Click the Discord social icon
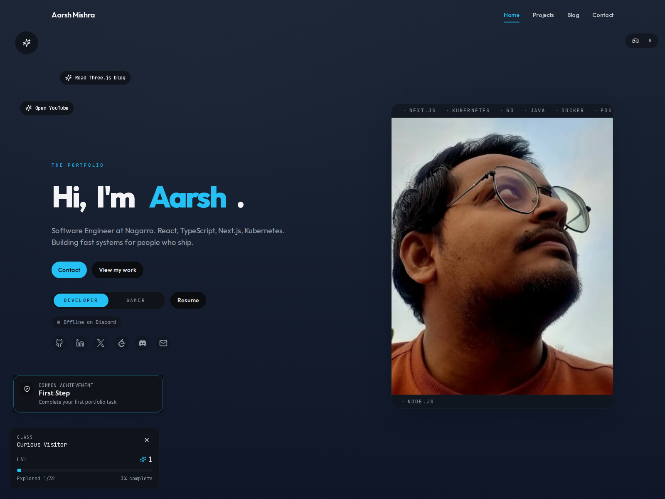Viewport: 665px width, 499px height. click(x=143, y=343)
